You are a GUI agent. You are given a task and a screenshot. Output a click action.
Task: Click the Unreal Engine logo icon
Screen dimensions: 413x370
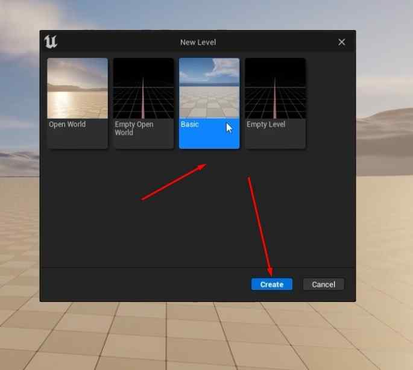[51, 42]
